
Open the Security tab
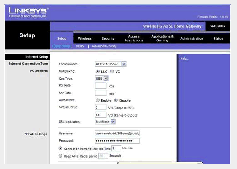click(x=108, y=39)
